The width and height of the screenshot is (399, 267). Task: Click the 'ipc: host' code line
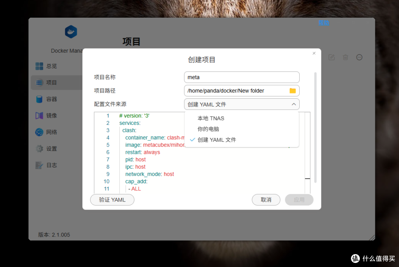(x=135, y=167)
